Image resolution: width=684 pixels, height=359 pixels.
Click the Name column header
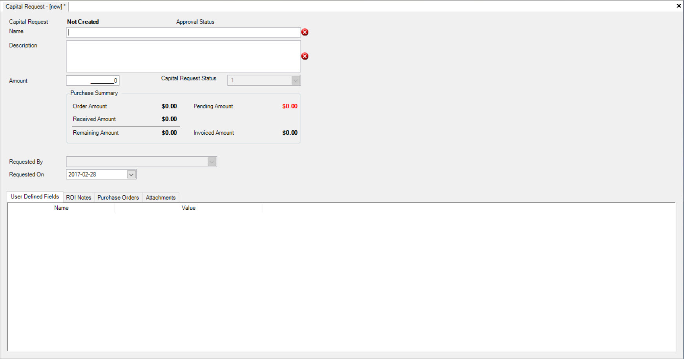(61, 208)
